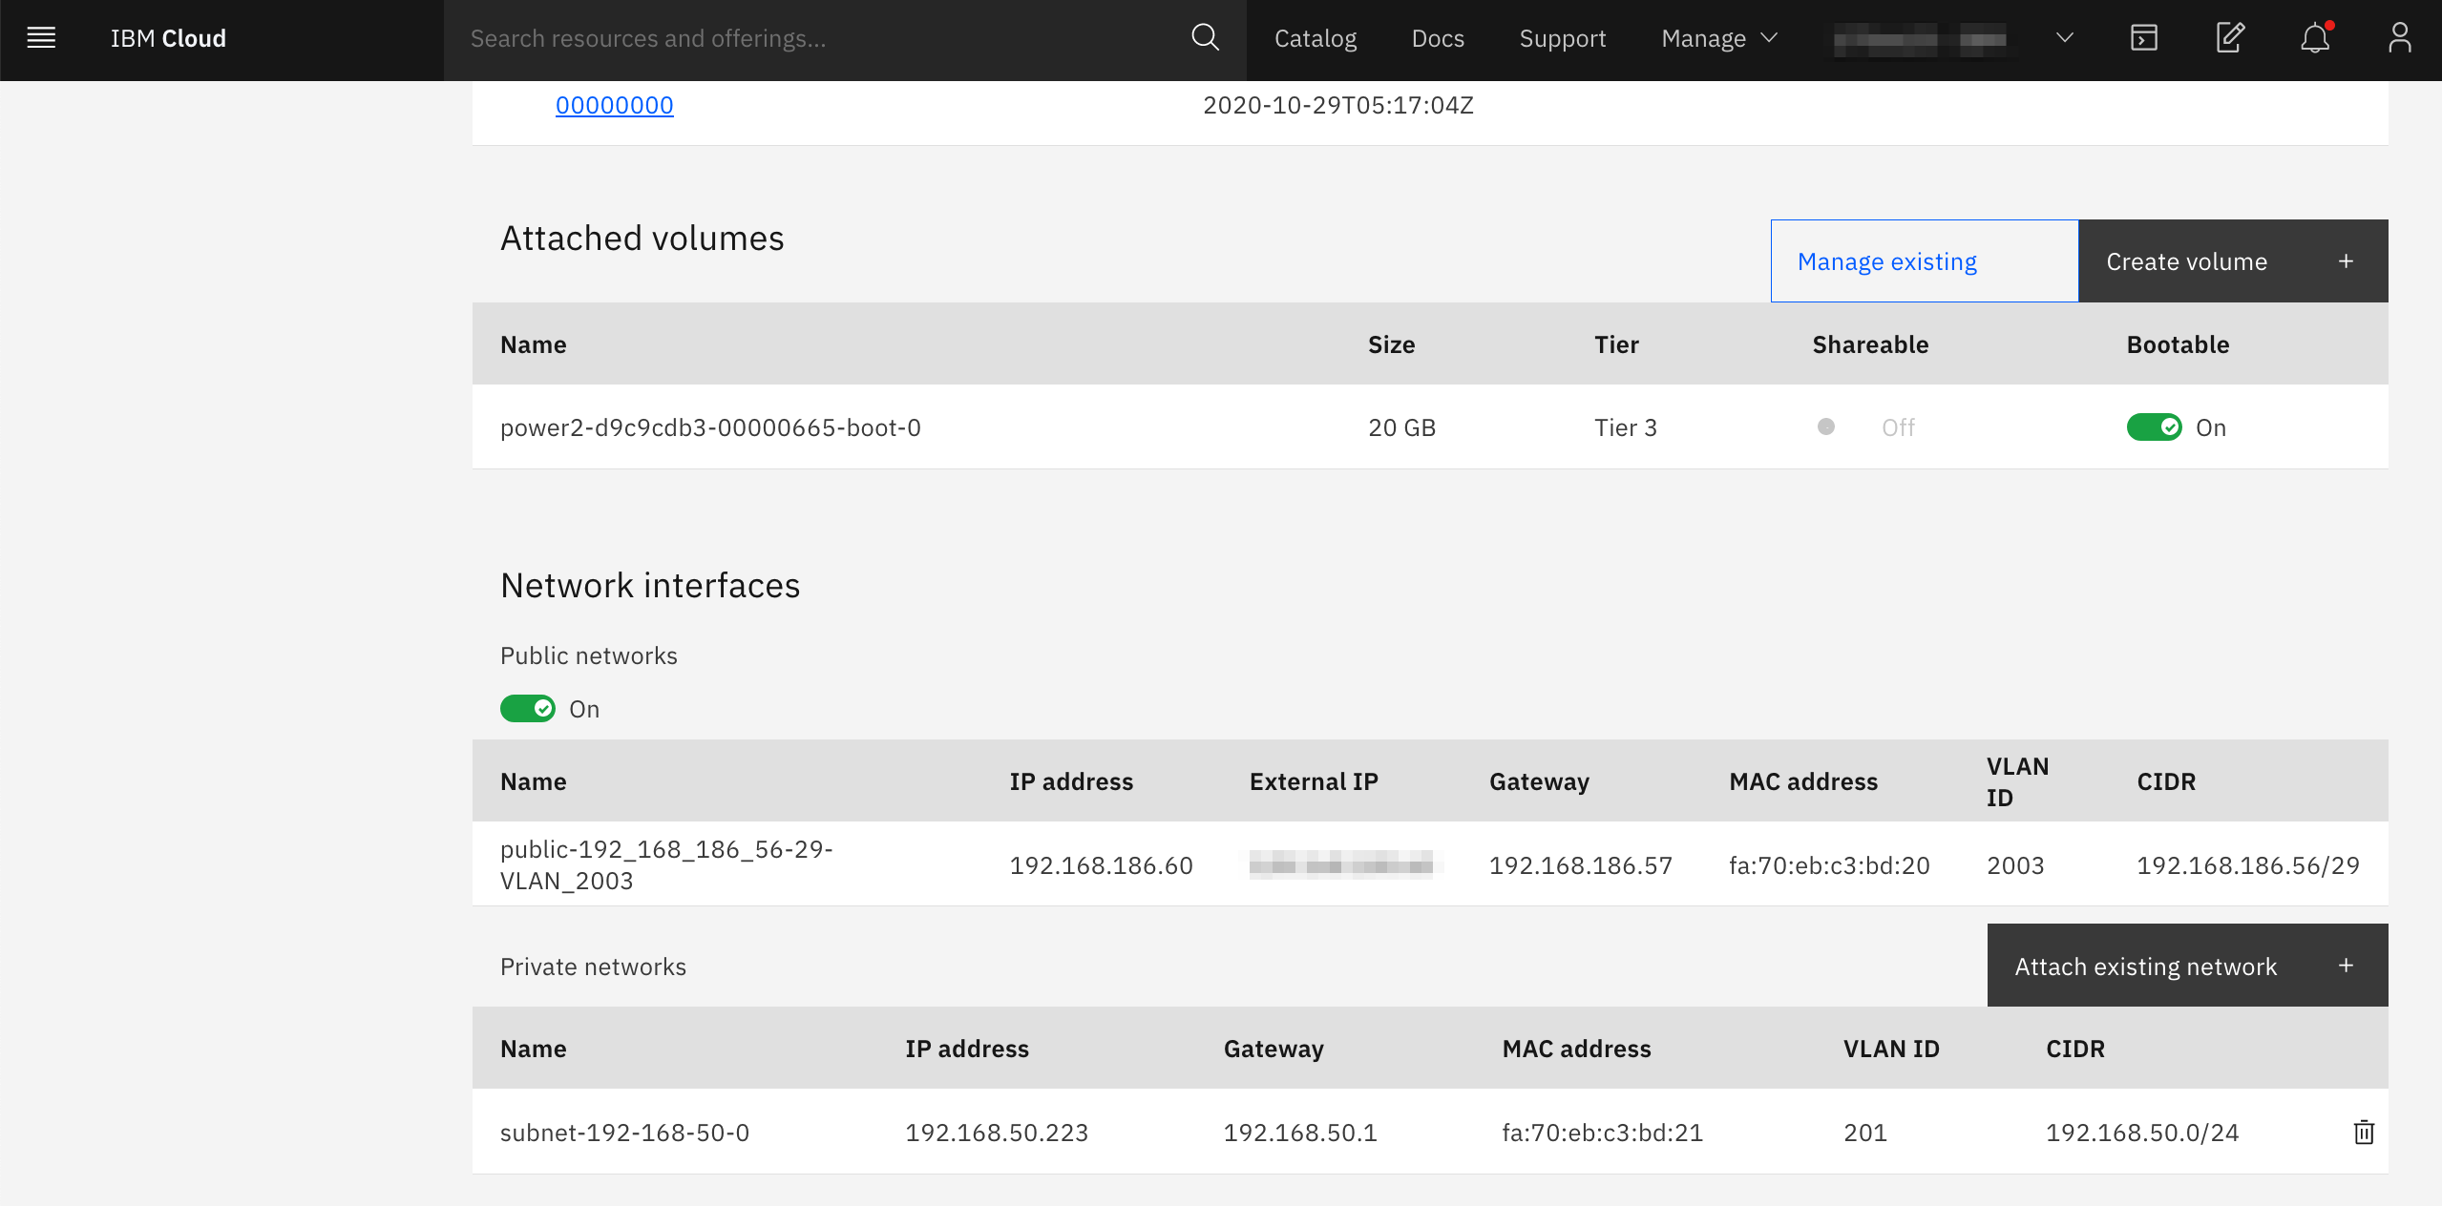2442x1206 pixels.
Task: Open the Catalog menu item
Action: click(x=1315, y=38)
